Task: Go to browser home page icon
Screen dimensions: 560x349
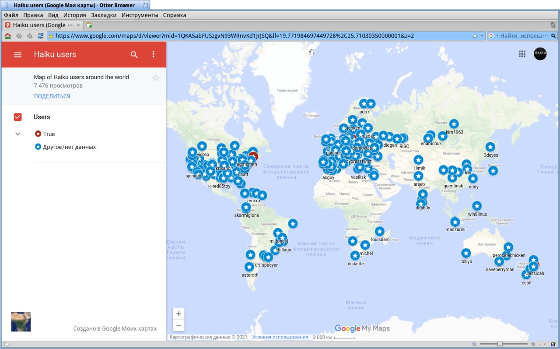Action: pyautogui.click(x=8, y=36)
